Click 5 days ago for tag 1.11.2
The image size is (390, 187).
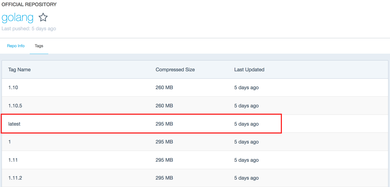[246, 178]
